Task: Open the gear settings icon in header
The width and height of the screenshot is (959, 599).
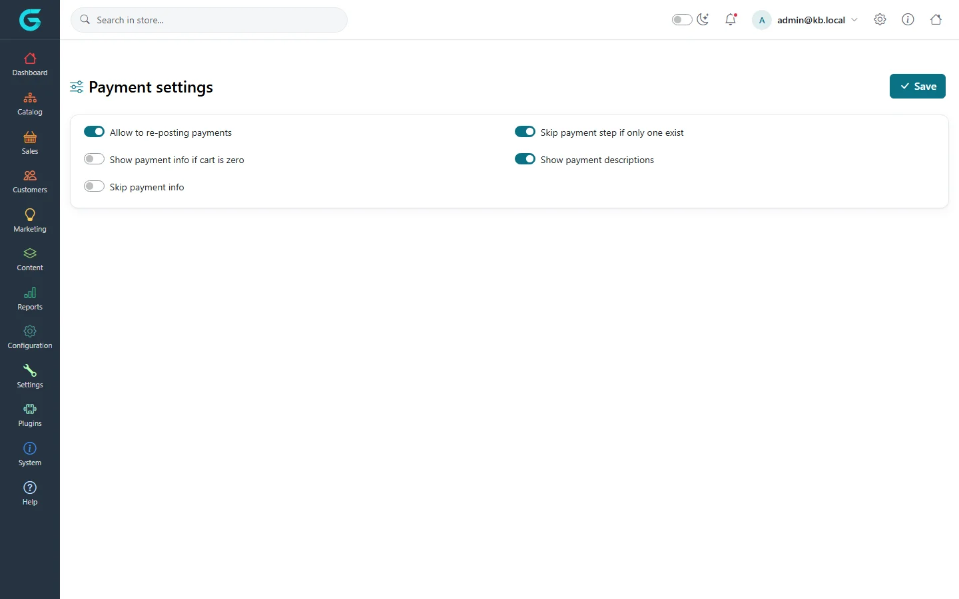Action: point(880,19)
